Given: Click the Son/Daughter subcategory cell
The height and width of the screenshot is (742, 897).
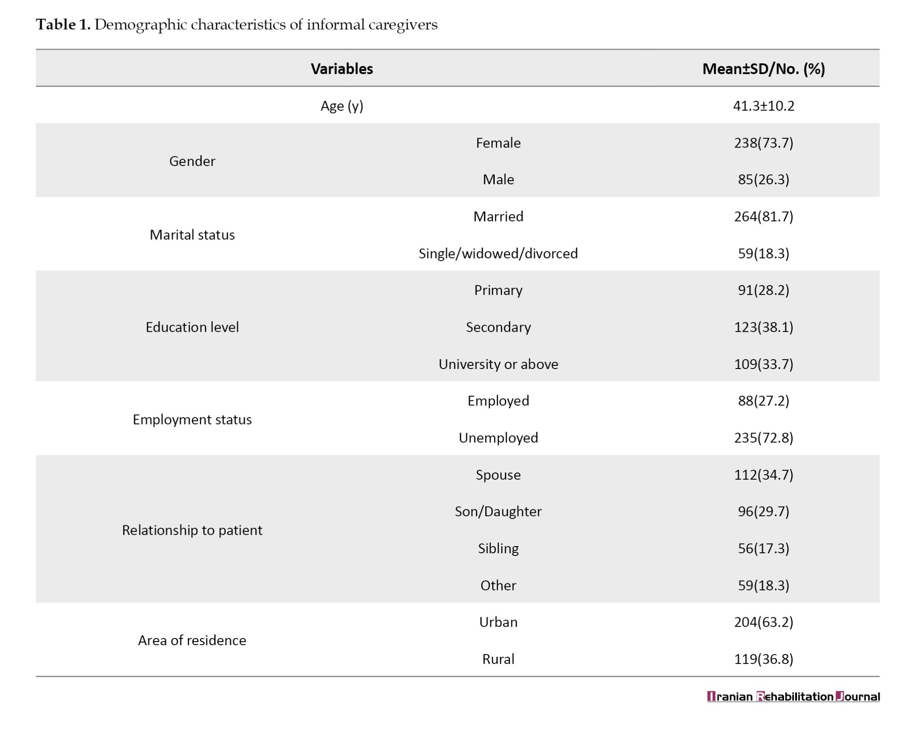Looking at the screenshot, I should 498,511.
